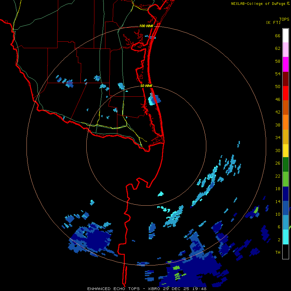Click the 22 legend value
Image resolution: width=291 pixels, height=291 pixels.
(278, 176)
